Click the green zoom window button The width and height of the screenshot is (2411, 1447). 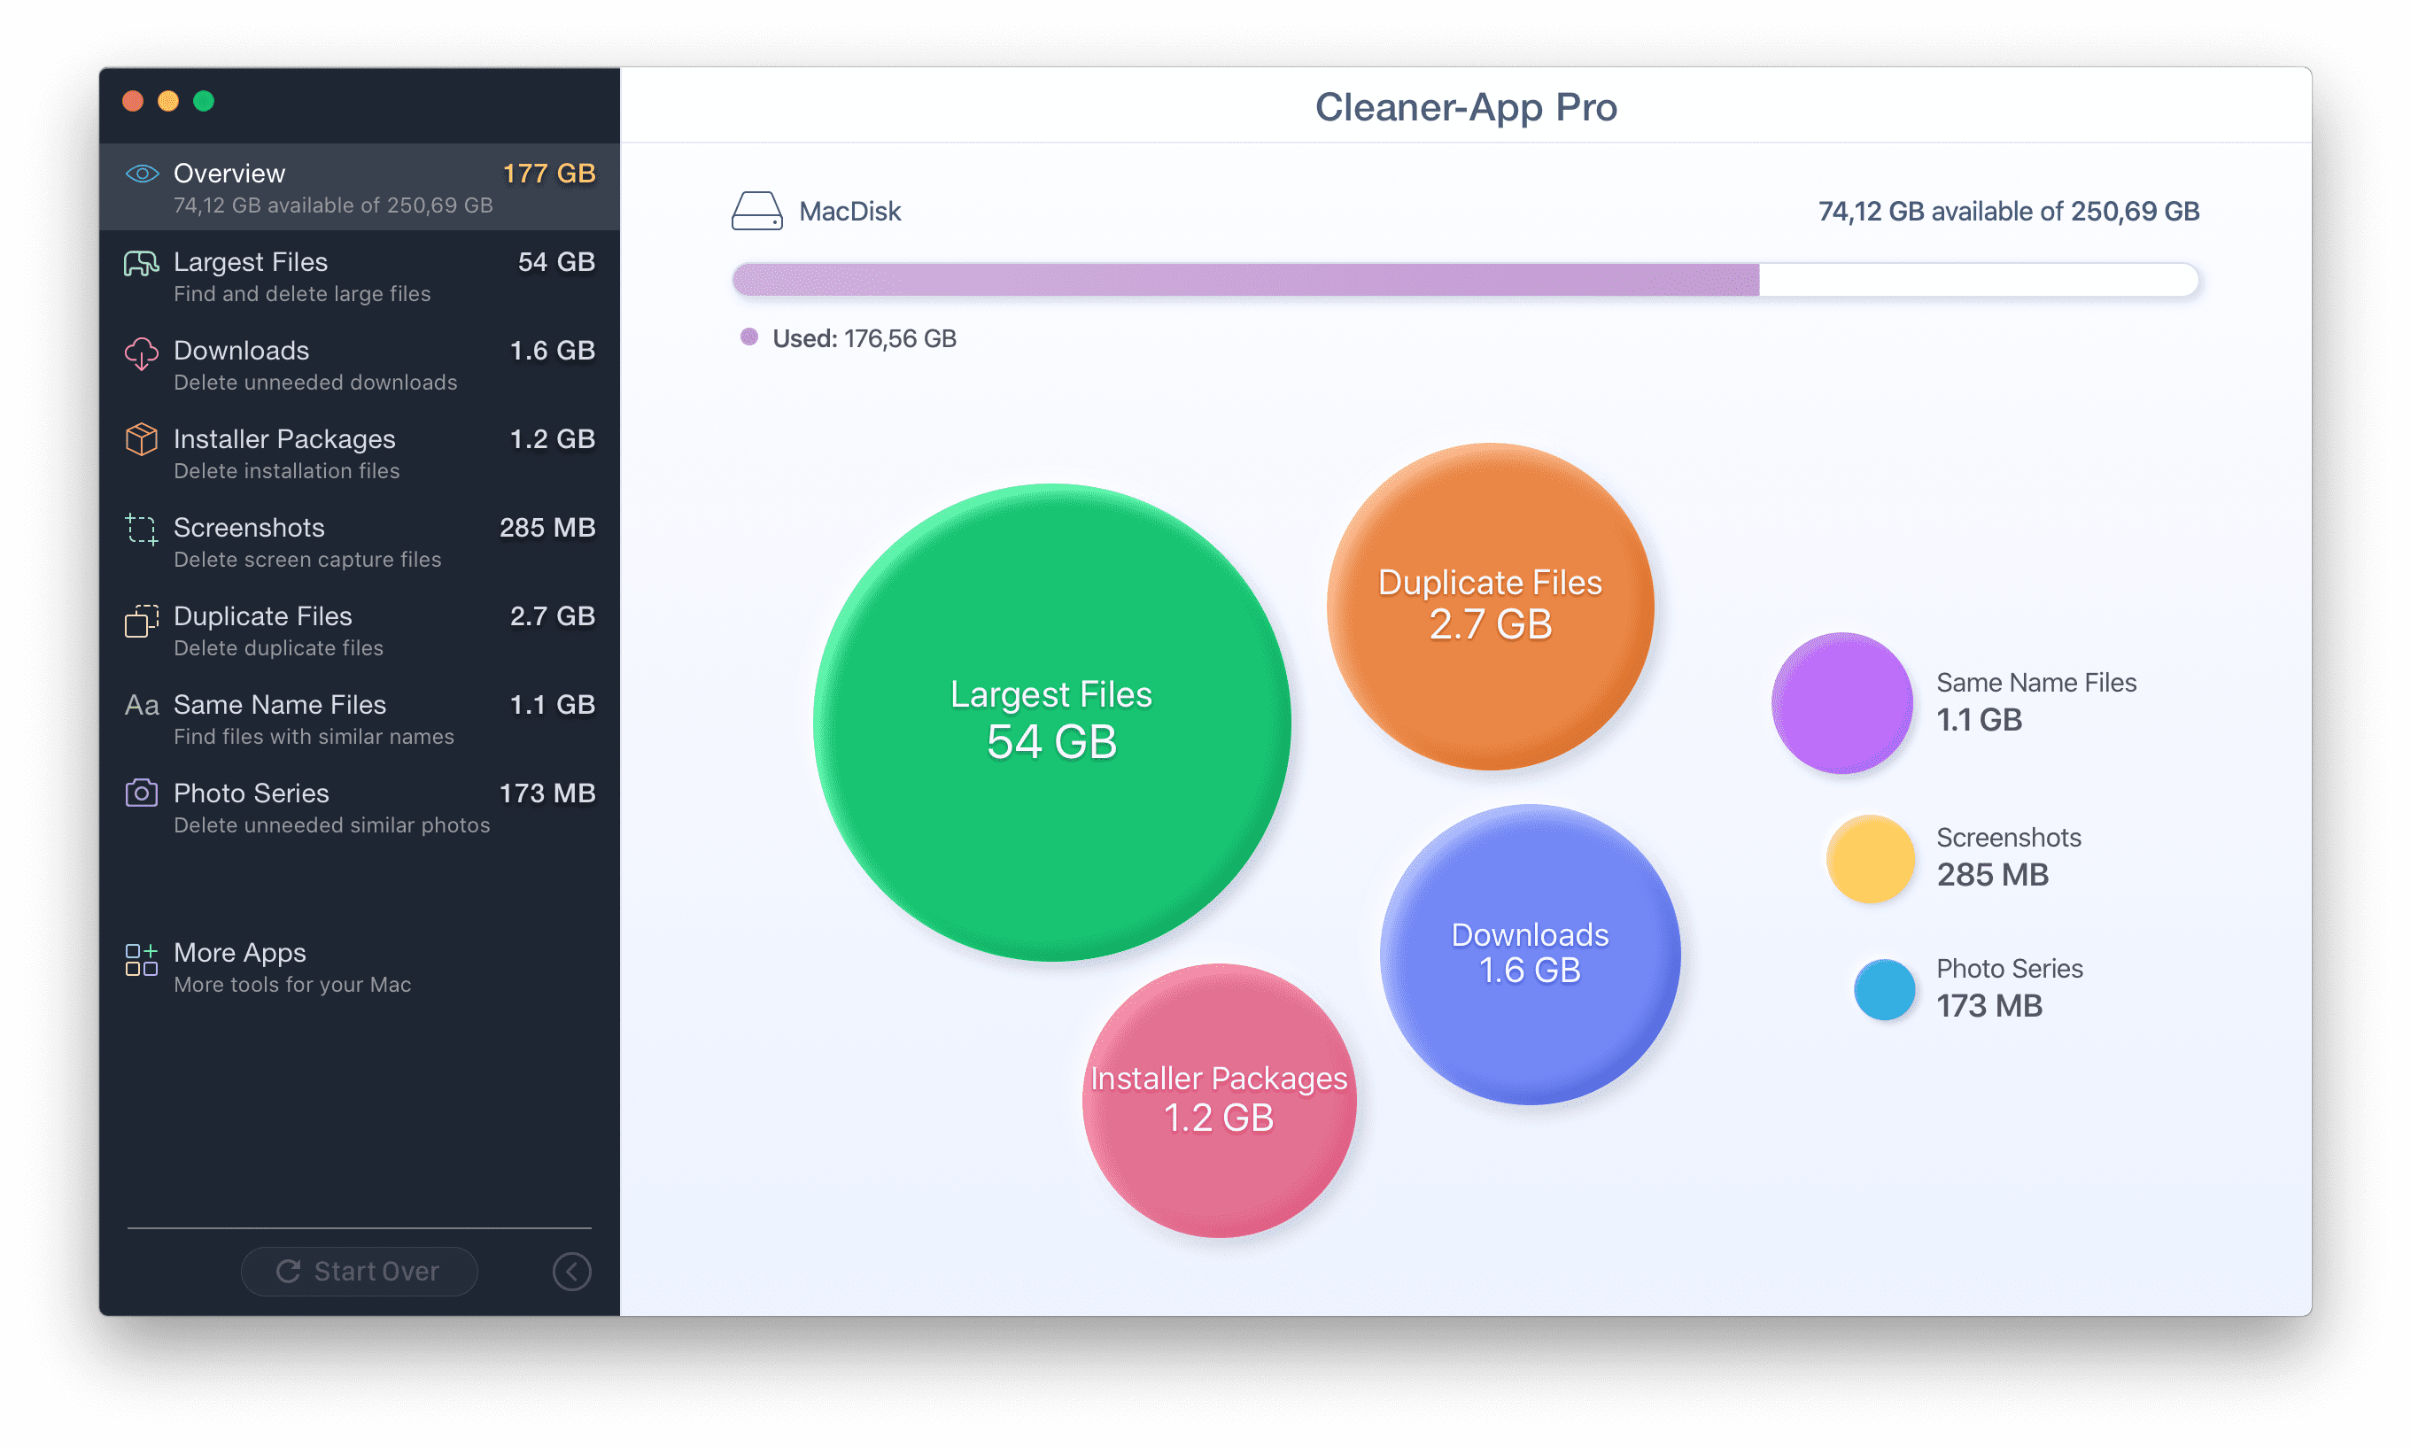(x=204, y=102)
